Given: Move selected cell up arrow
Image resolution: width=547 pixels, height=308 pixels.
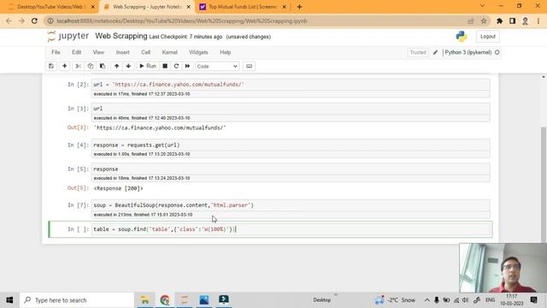Looking at the screenshot, I should pyautogui.click(x=116, y=66).
